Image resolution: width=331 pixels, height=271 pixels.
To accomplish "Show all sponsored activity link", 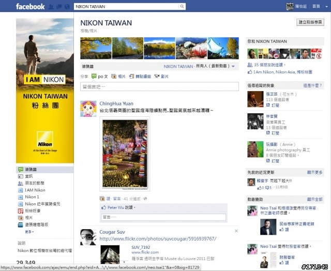I will pos(315,200).
